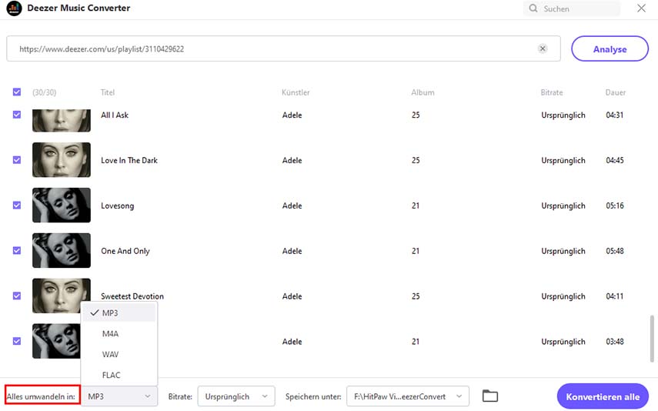Click the Deezer Music Converter logo icon

pyautogui.click(x=14, y=8)
